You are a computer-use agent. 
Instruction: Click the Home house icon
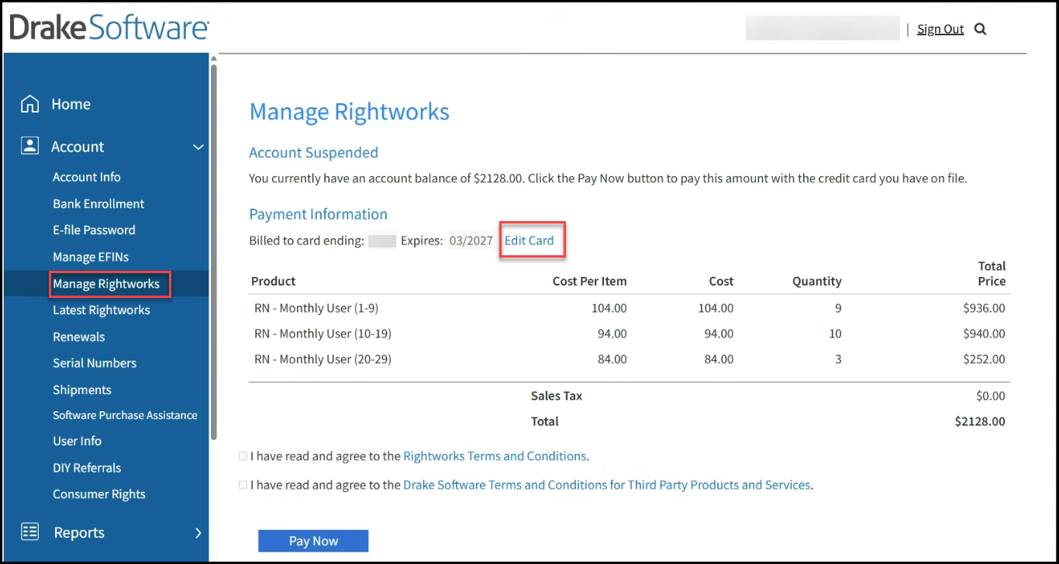(x=29, y=104)
